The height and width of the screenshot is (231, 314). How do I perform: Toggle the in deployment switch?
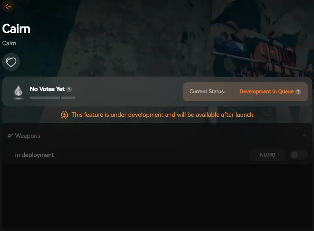click(x=299, y=155)
